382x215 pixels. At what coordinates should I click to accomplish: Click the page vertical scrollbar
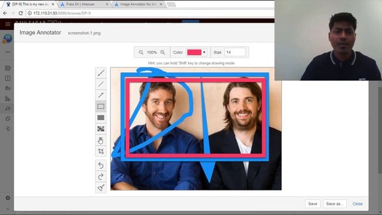[x=380, y=130]
